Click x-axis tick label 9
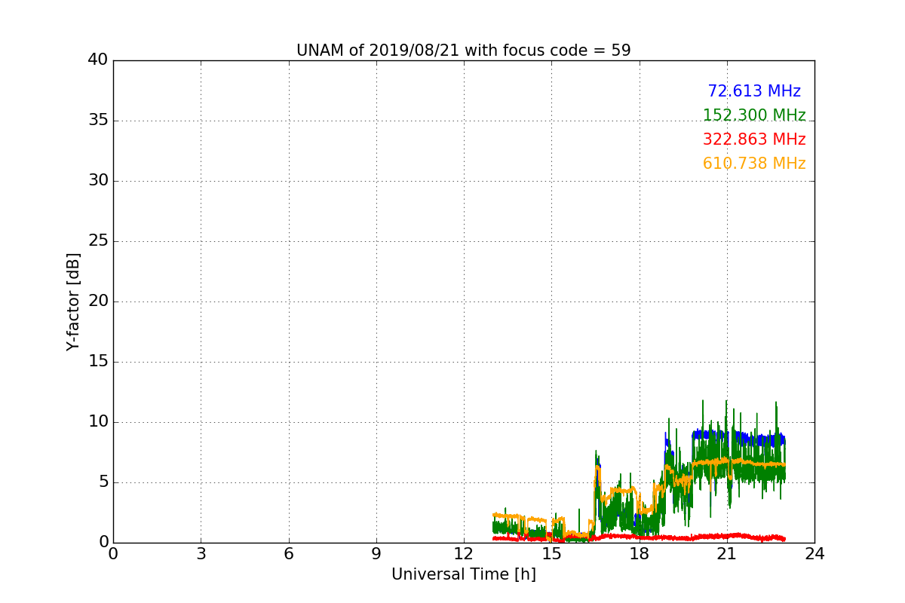The height and width of the screenshot is (603, 905). coord(376,553)
